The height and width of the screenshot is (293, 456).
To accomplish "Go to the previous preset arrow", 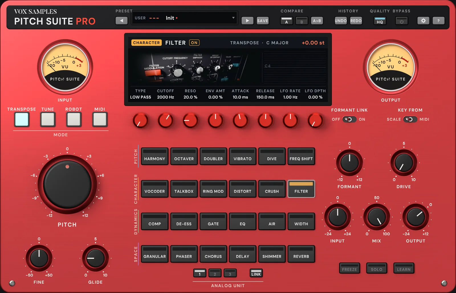I will pyautogui.click(x=122, y=21).
